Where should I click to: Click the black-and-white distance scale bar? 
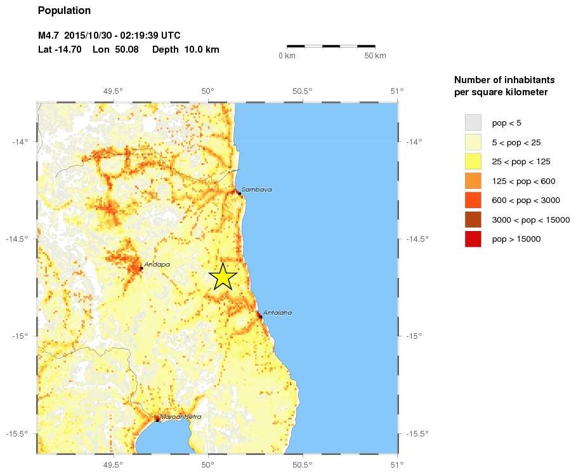[x=331, y=47]
